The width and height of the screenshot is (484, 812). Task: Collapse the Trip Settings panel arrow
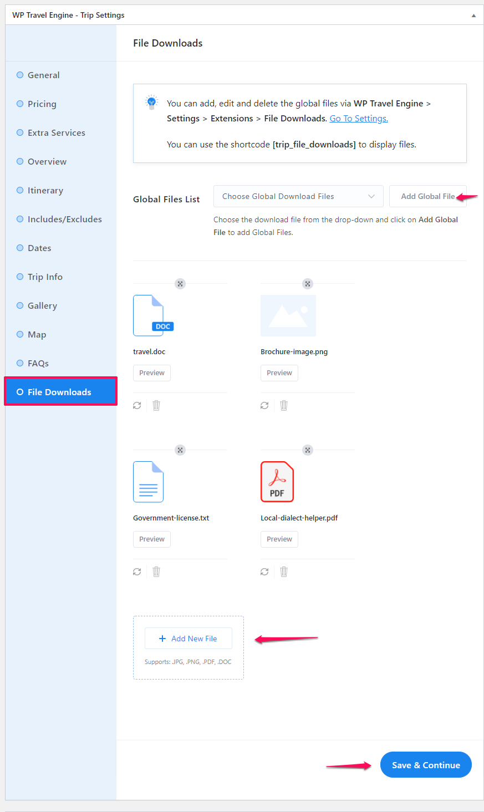[x=473, y=16]
